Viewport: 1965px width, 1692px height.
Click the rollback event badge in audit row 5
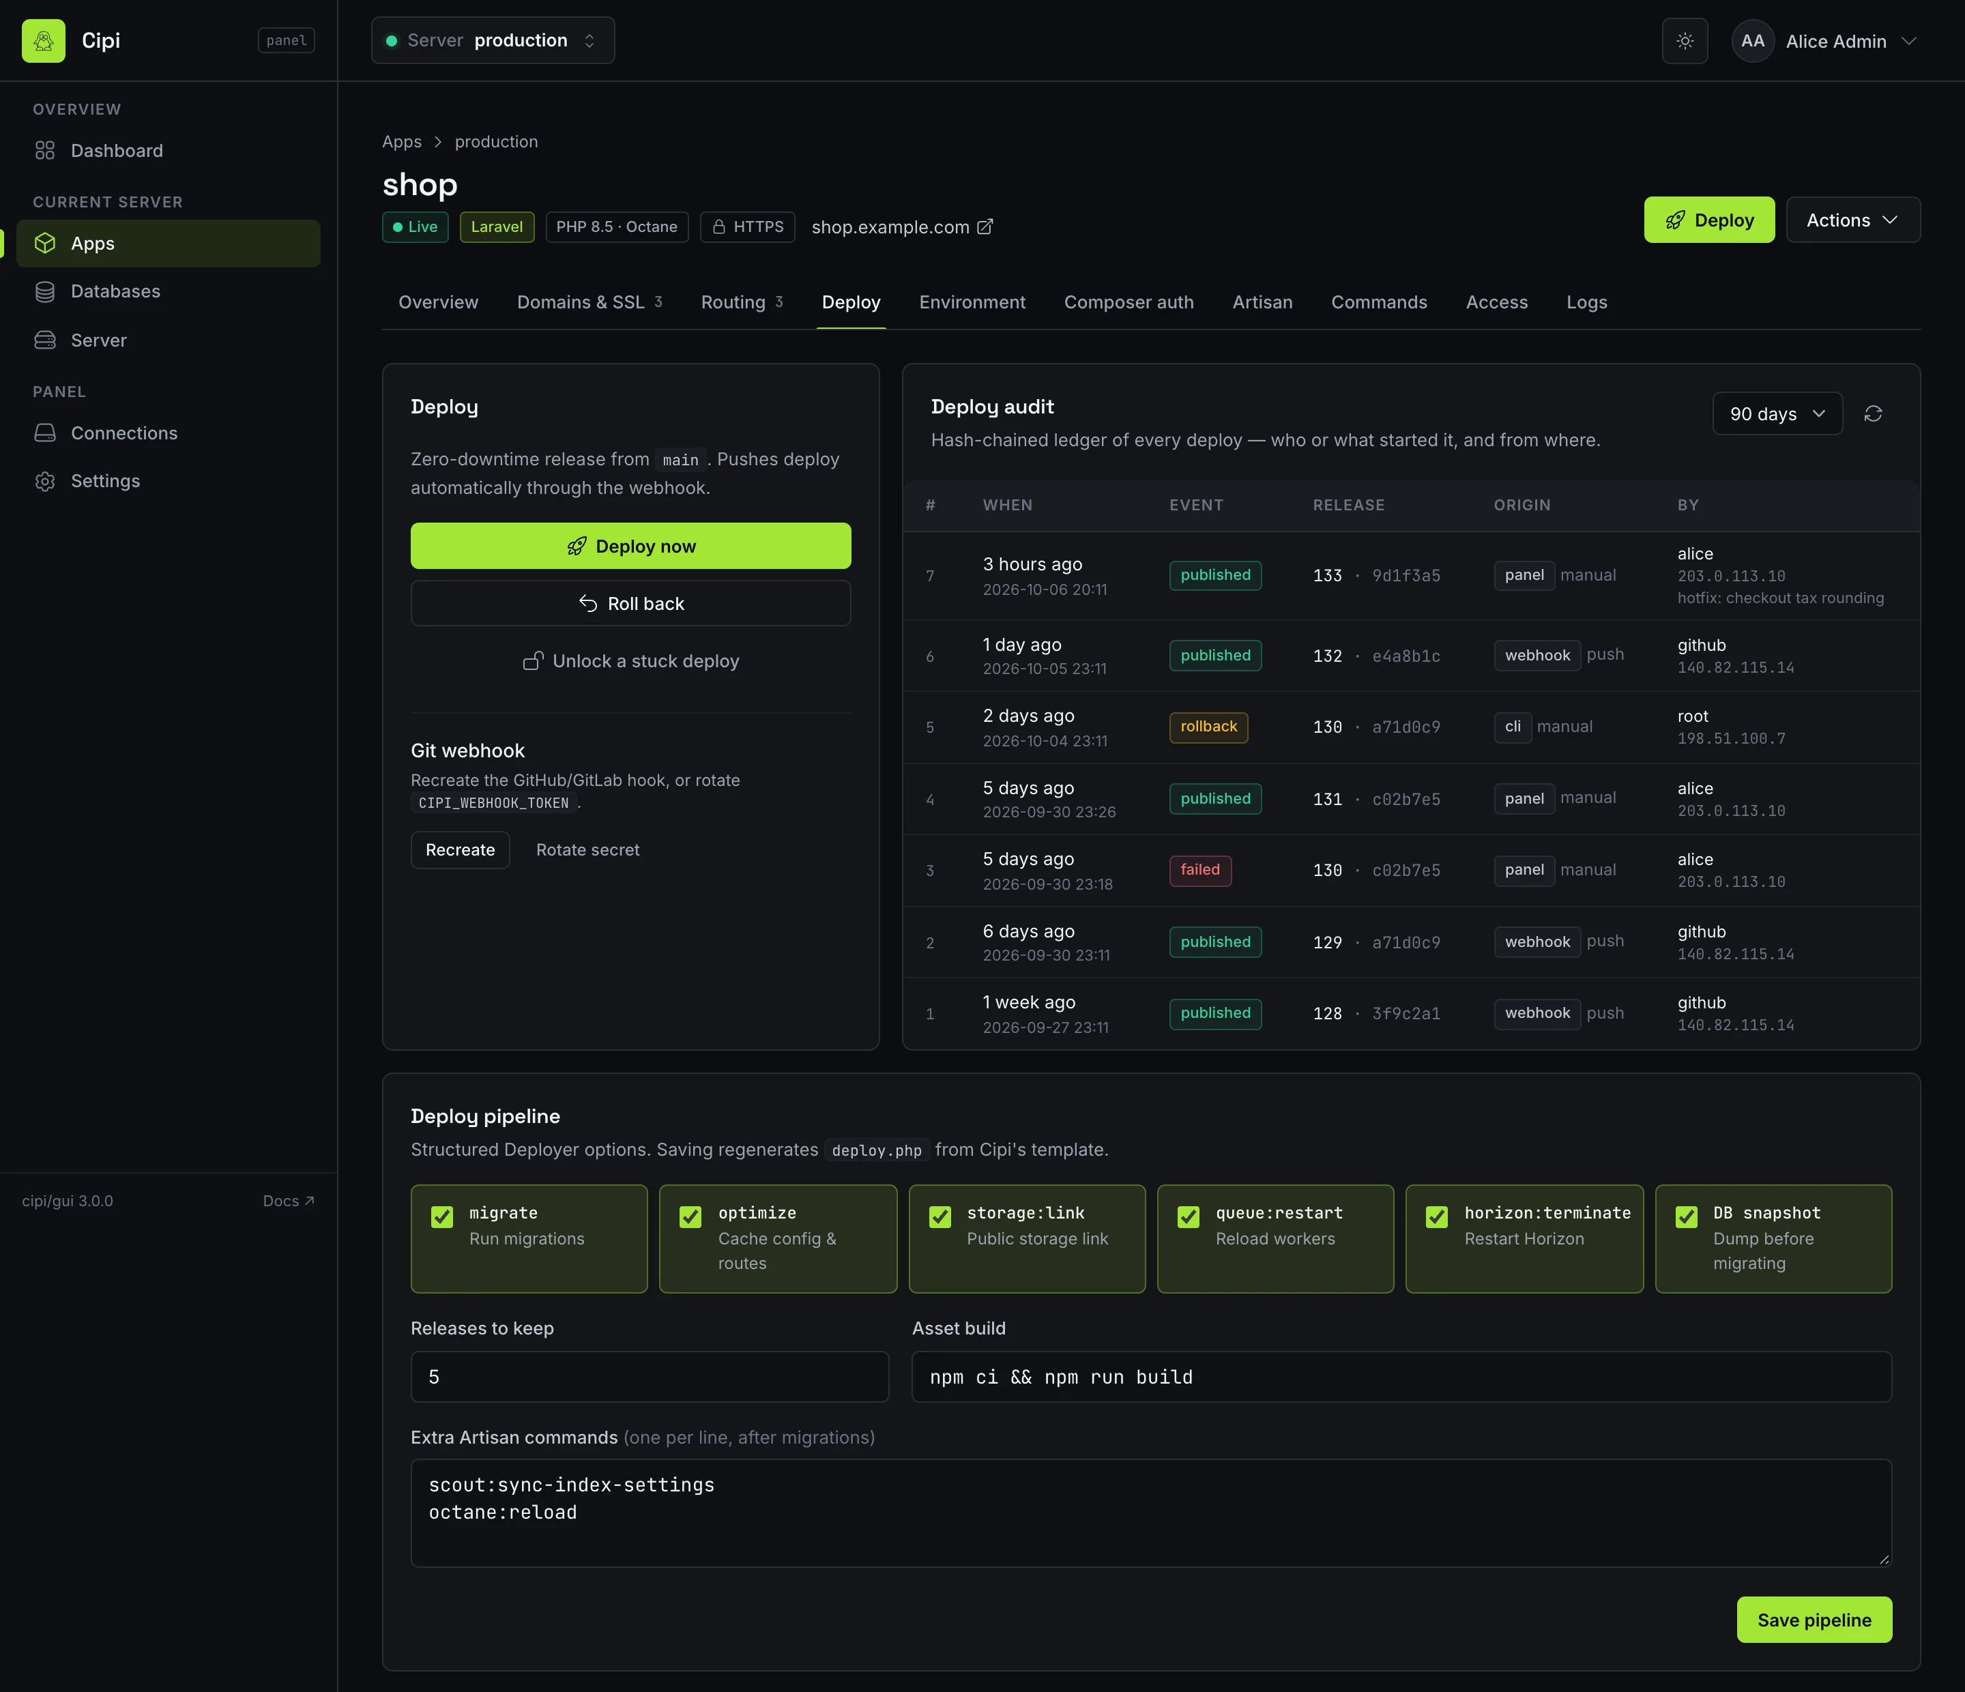pos(1208,727)
